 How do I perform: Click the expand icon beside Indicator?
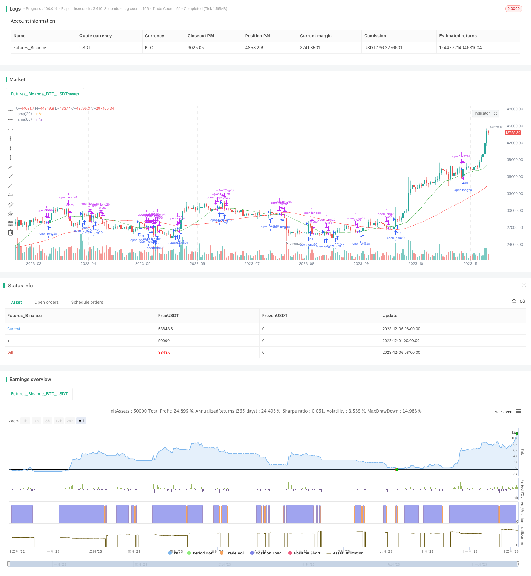tap(496, 113)
